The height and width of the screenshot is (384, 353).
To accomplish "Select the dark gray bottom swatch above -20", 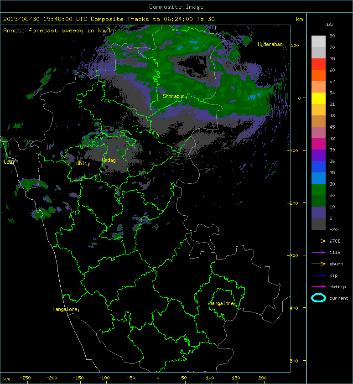I will (318, 224).
